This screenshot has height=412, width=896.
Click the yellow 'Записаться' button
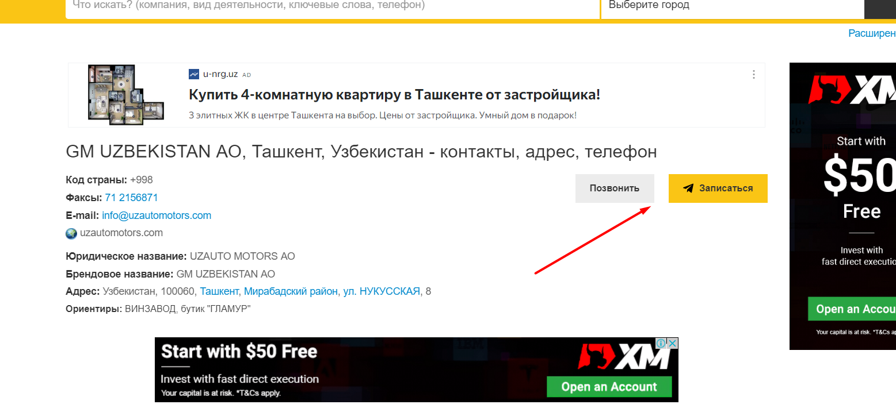pyautogui.click(x=718, y=188)
